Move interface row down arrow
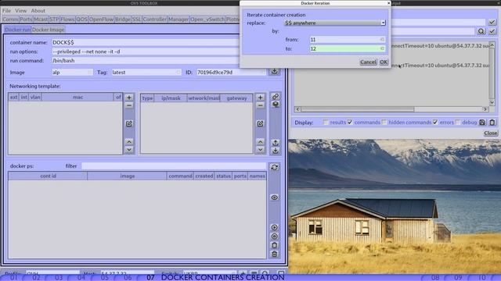This screenshot has width=501, height=281. coord(129,149)
